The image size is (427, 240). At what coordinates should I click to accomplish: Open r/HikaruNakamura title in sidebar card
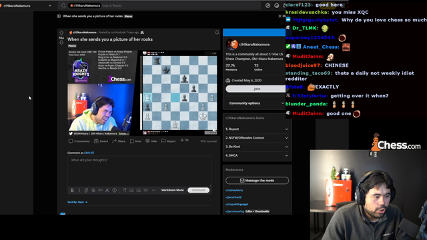coord(254,45)
